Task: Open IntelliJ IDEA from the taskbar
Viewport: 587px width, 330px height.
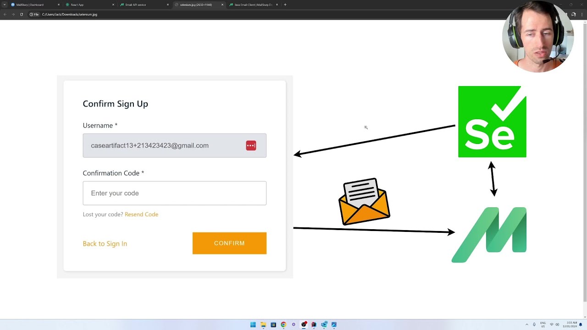Action: (x=314, y=324)
